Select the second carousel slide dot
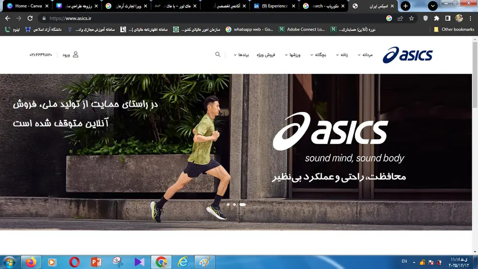Image resolution: width=478 pixels, height=269 pixels. 234,204
